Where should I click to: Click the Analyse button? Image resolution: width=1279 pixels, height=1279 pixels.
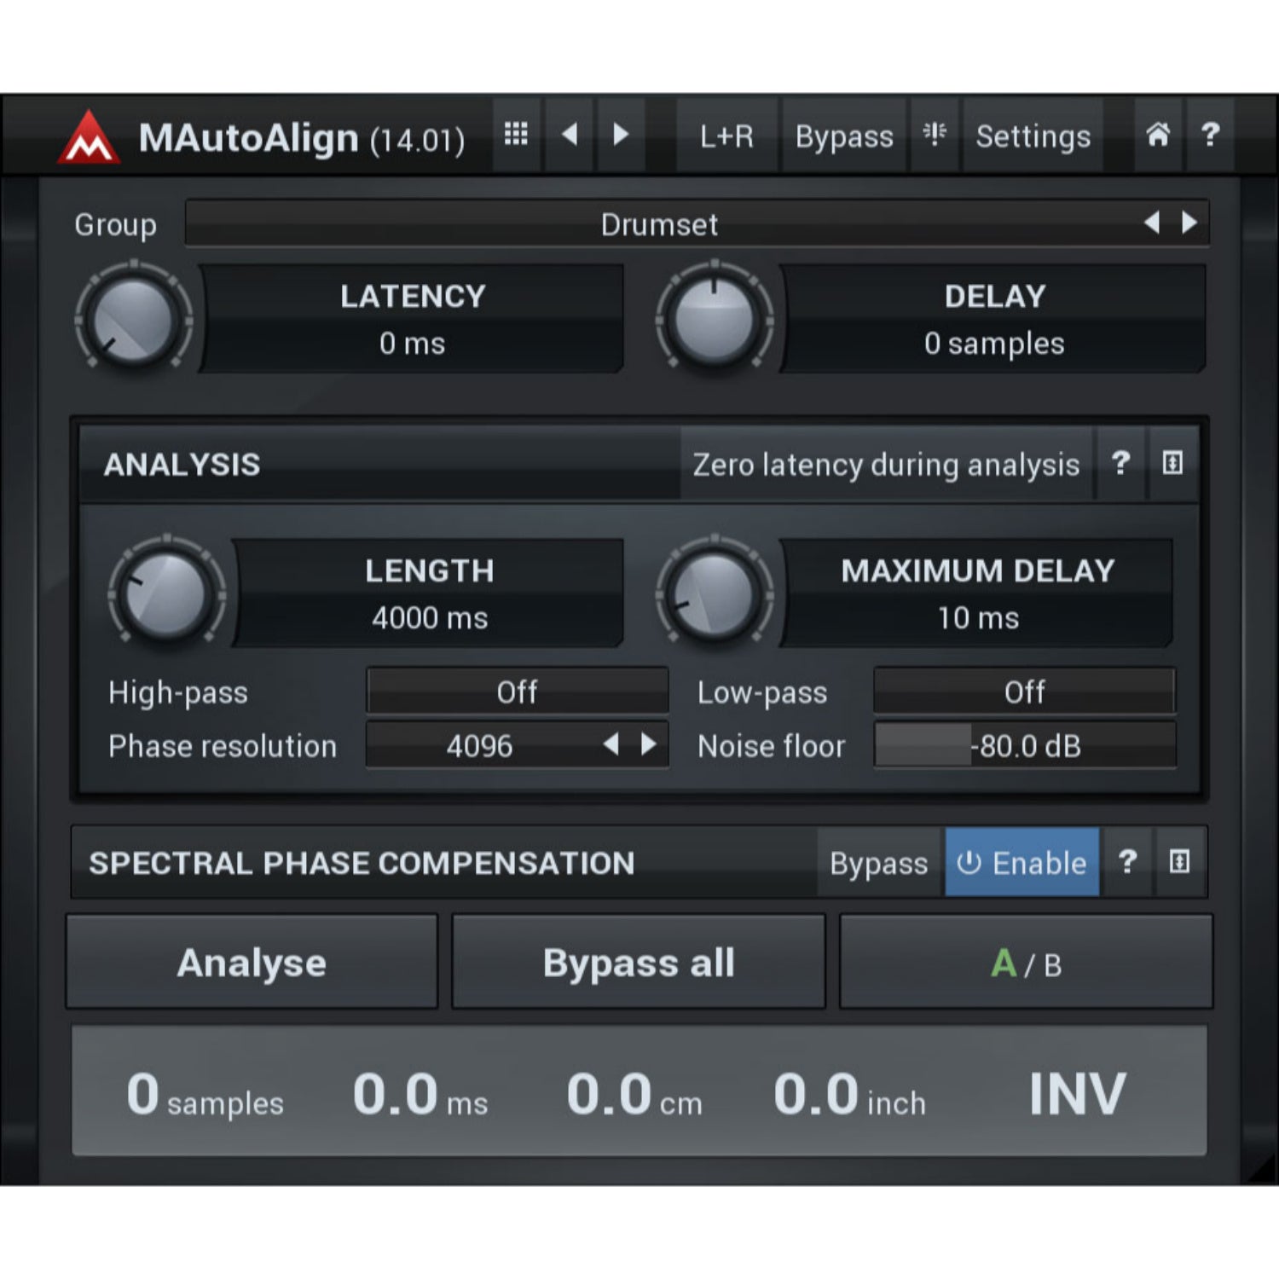click(x=252, y=962)
